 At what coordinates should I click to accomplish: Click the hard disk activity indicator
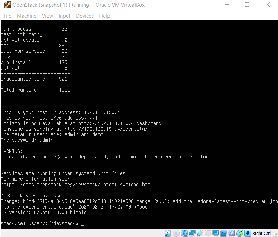(x=167, y=233)
